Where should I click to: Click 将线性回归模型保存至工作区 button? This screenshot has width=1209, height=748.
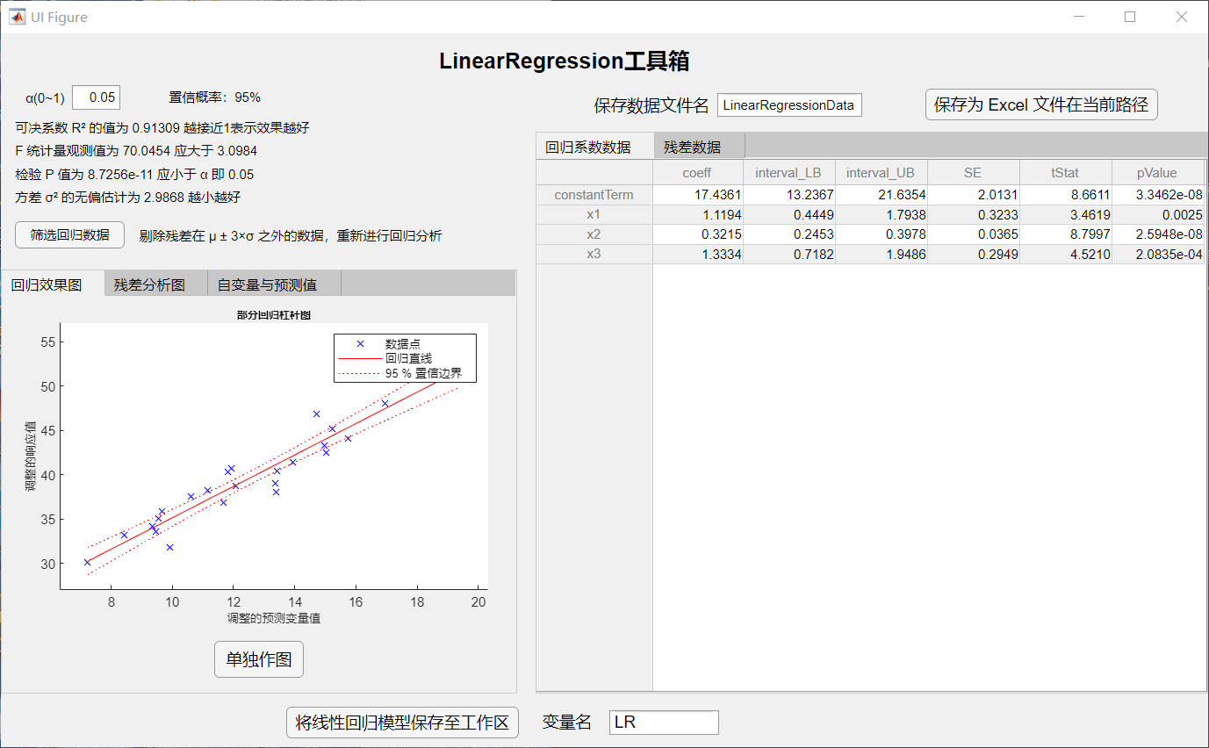pyautogui.click(x=402, y=723)
